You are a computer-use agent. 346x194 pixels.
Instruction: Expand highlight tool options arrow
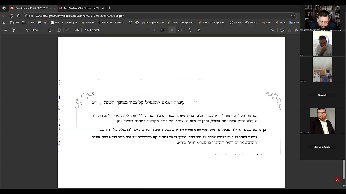click(19, 30)
